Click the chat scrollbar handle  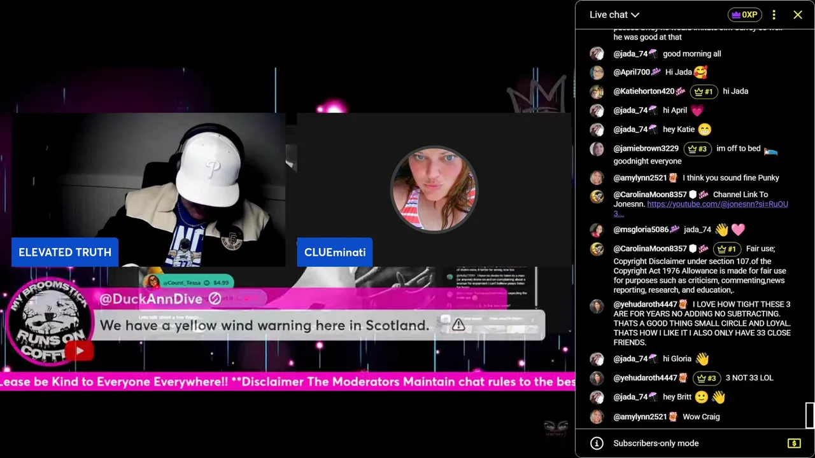[x=810, y=415]
